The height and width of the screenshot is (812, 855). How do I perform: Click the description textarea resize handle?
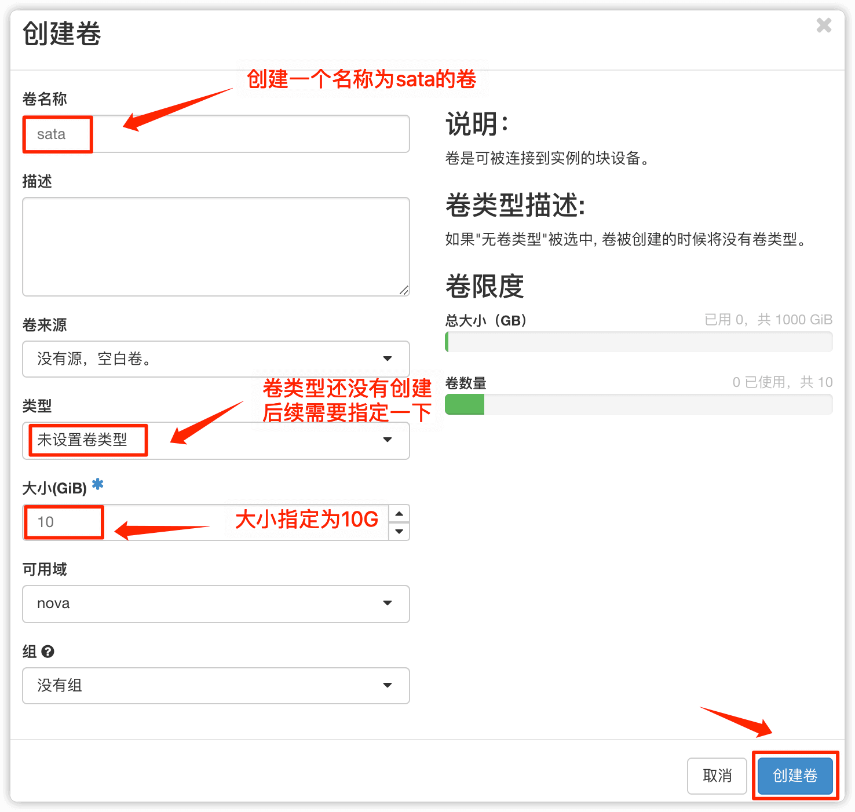(x=404, y=290)
